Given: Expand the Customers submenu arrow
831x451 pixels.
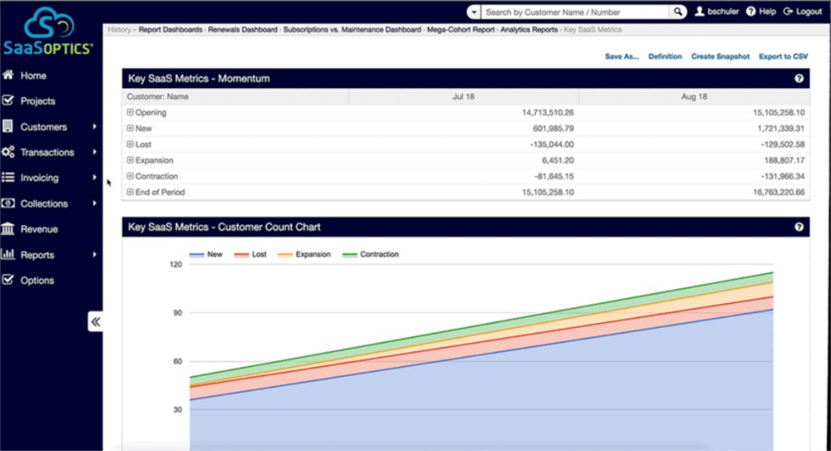Looking at the screenshot, I should (x=95, y=126).
